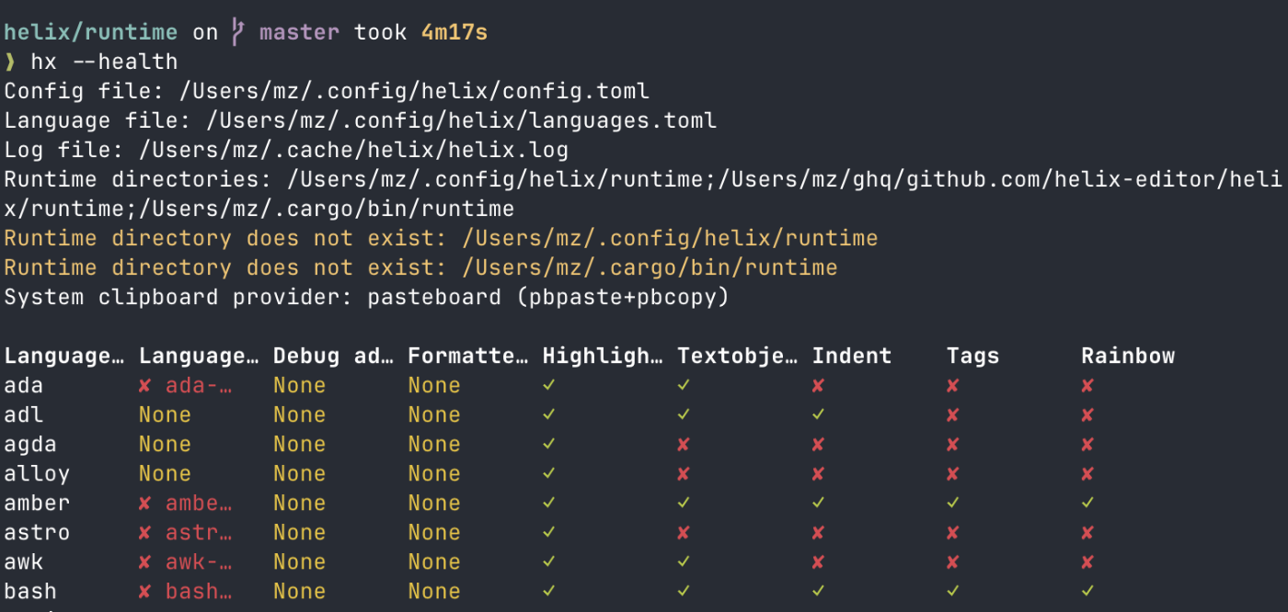The image size is (1288, 612).
Task: Click the red cross beside ada- language server
Action: click(145, 386)
